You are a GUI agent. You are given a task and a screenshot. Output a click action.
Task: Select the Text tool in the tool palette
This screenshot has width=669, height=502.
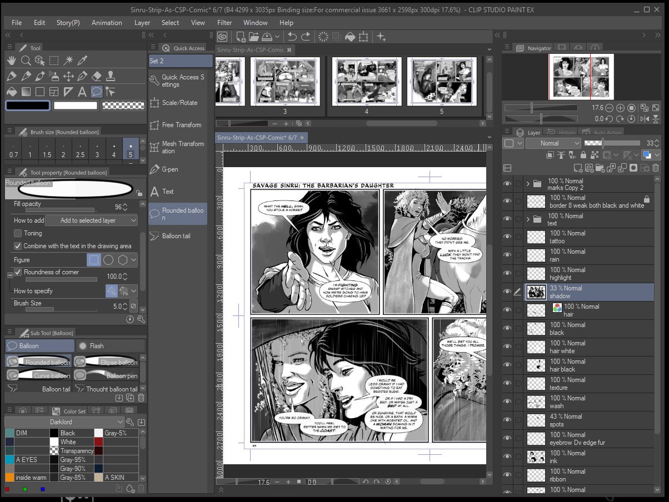[x=82, y=92]
